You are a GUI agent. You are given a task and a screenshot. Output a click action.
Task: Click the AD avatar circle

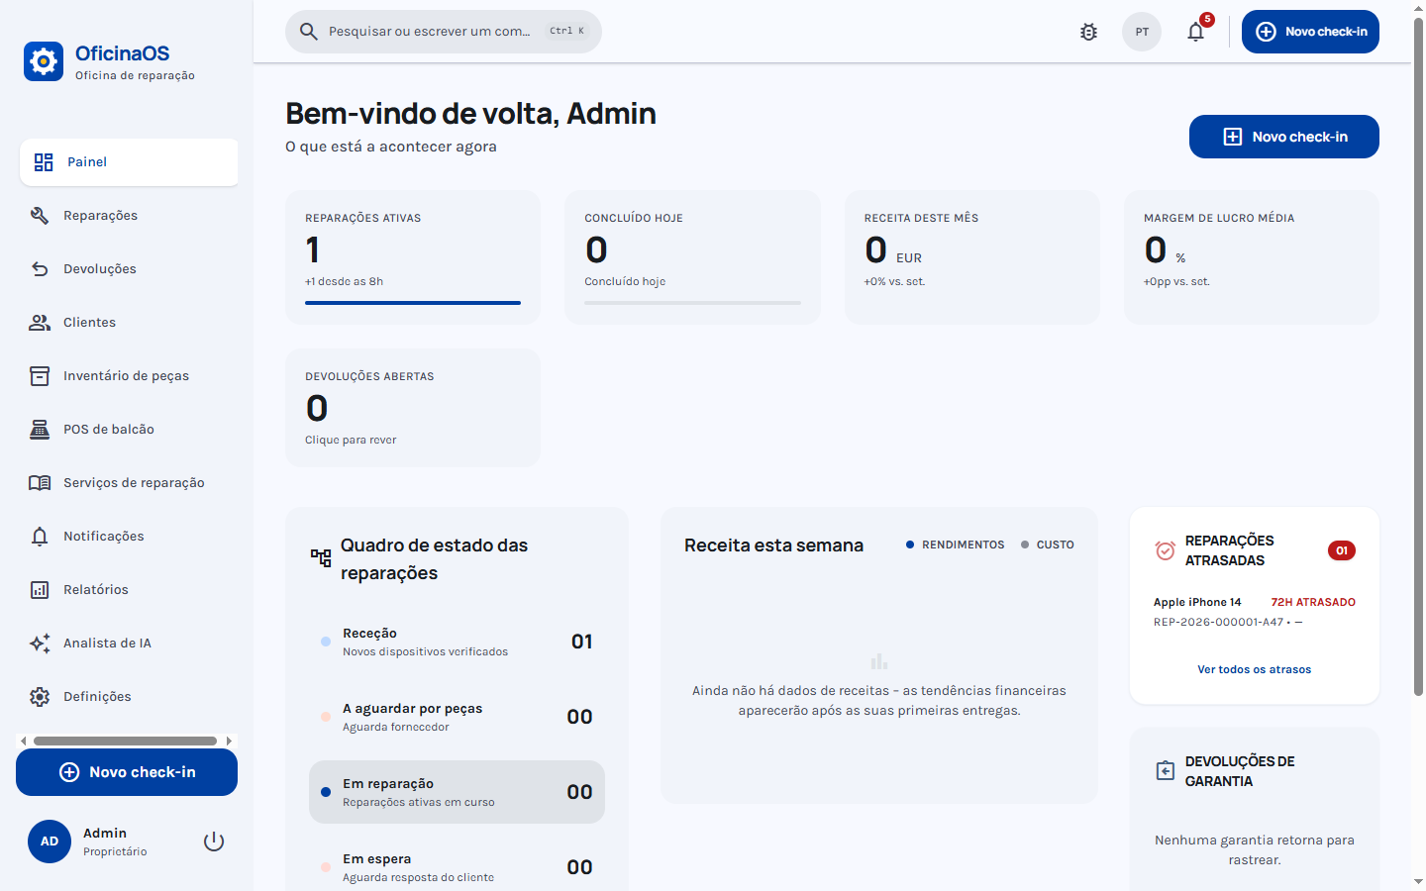50,841
